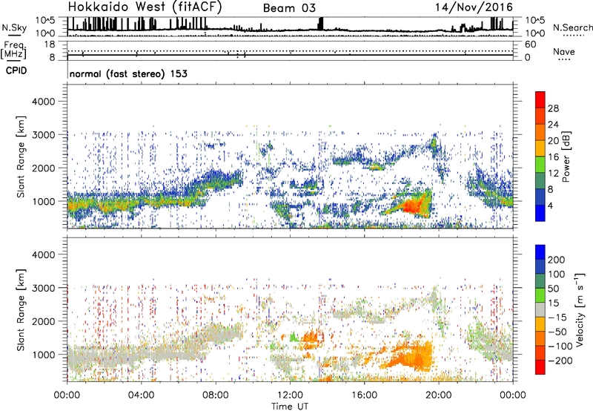Click the power colorbar segment between 20 and 24
The height and width of the screenshot is (411, 593).
click(540, 132)
